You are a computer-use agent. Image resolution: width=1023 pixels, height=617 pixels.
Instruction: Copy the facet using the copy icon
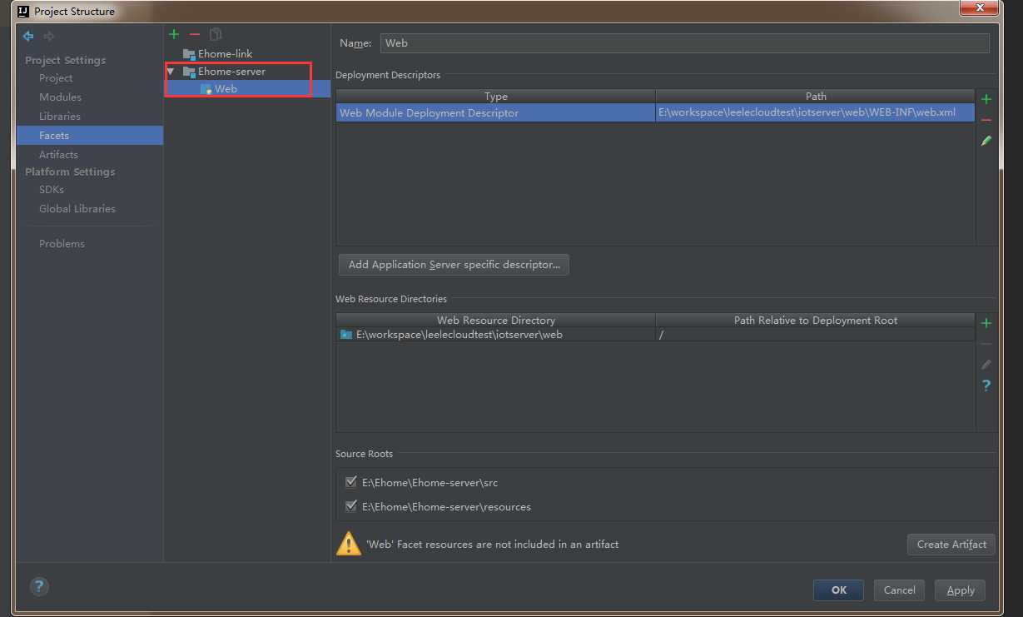[216, 34]
